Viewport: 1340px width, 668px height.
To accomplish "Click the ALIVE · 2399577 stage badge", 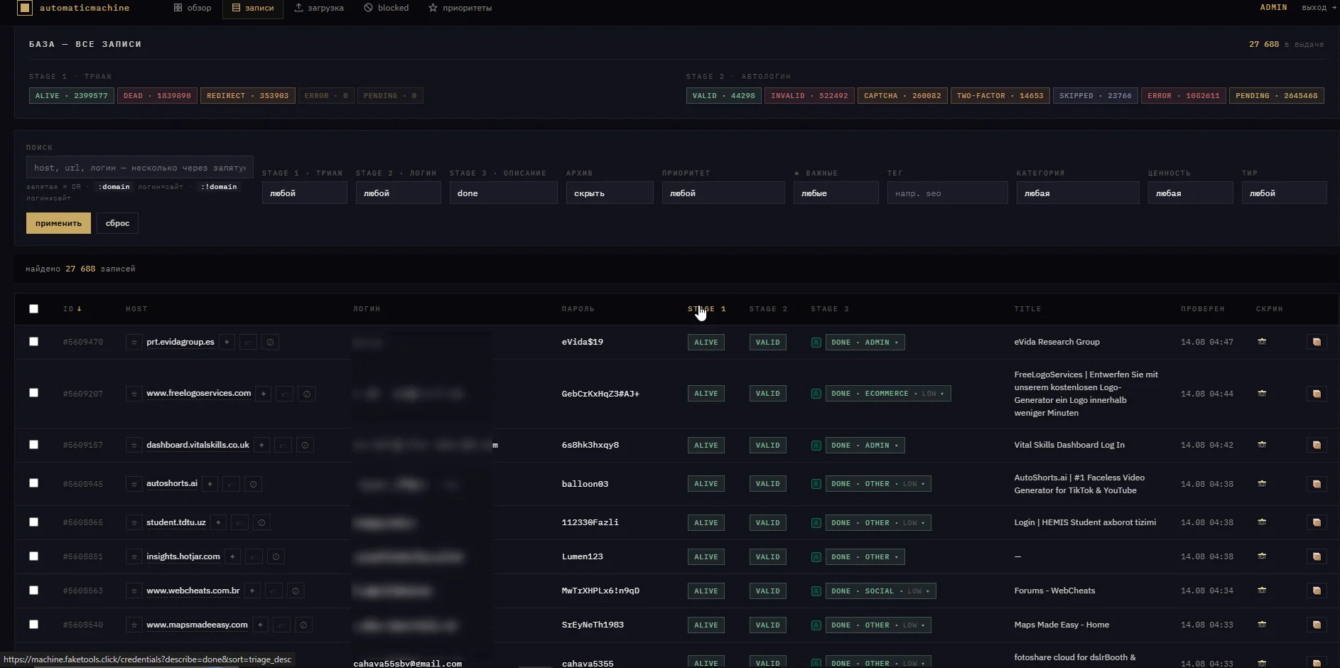I will pos(72,96).
